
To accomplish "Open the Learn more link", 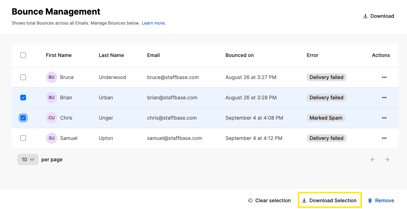I will (154, 23).
